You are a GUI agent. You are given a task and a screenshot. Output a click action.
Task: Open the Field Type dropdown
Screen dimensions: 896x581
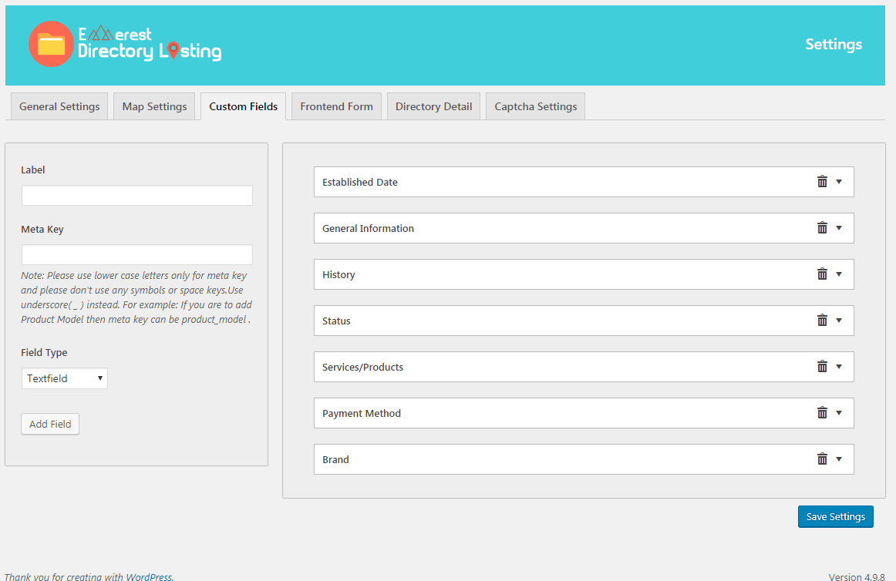(x=65, y=378)
